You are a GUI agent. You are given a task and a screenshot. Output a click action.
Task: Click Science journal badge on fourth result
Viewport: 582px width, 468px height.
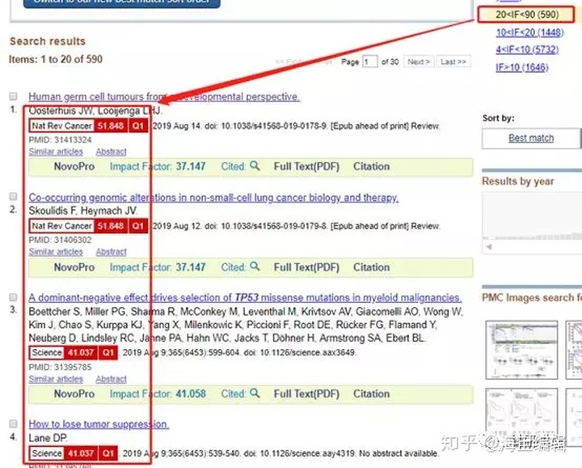47,453
